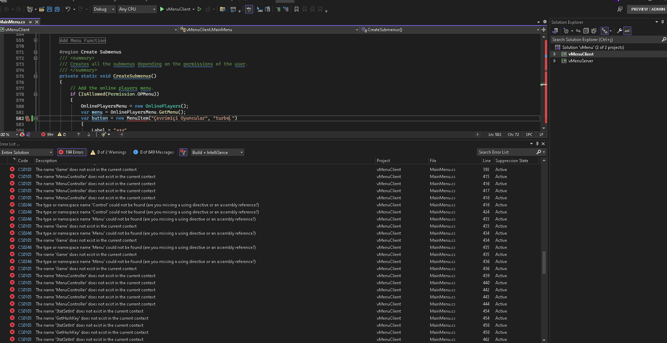Collapse all in Solution Explorer
This screenshot has width=667, height=343.
coord(586,31)
